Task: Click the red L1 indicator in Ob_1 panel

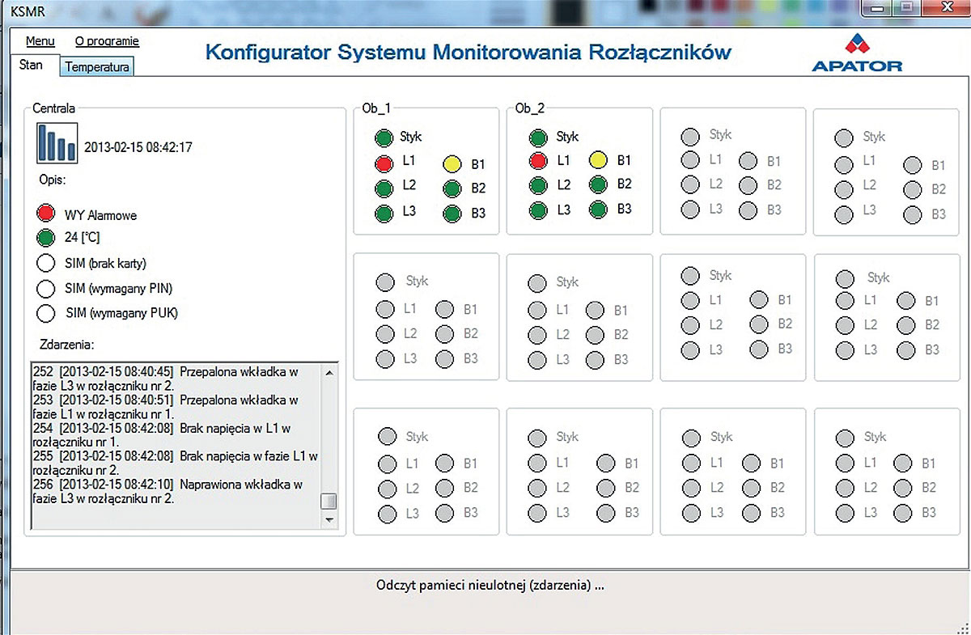Action: [383, 162]
